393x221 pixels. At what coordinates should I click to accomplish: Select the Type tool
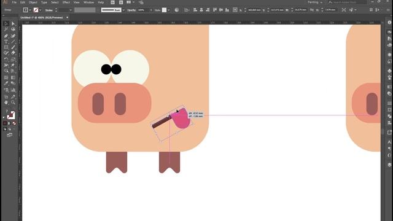click(6, 42)
